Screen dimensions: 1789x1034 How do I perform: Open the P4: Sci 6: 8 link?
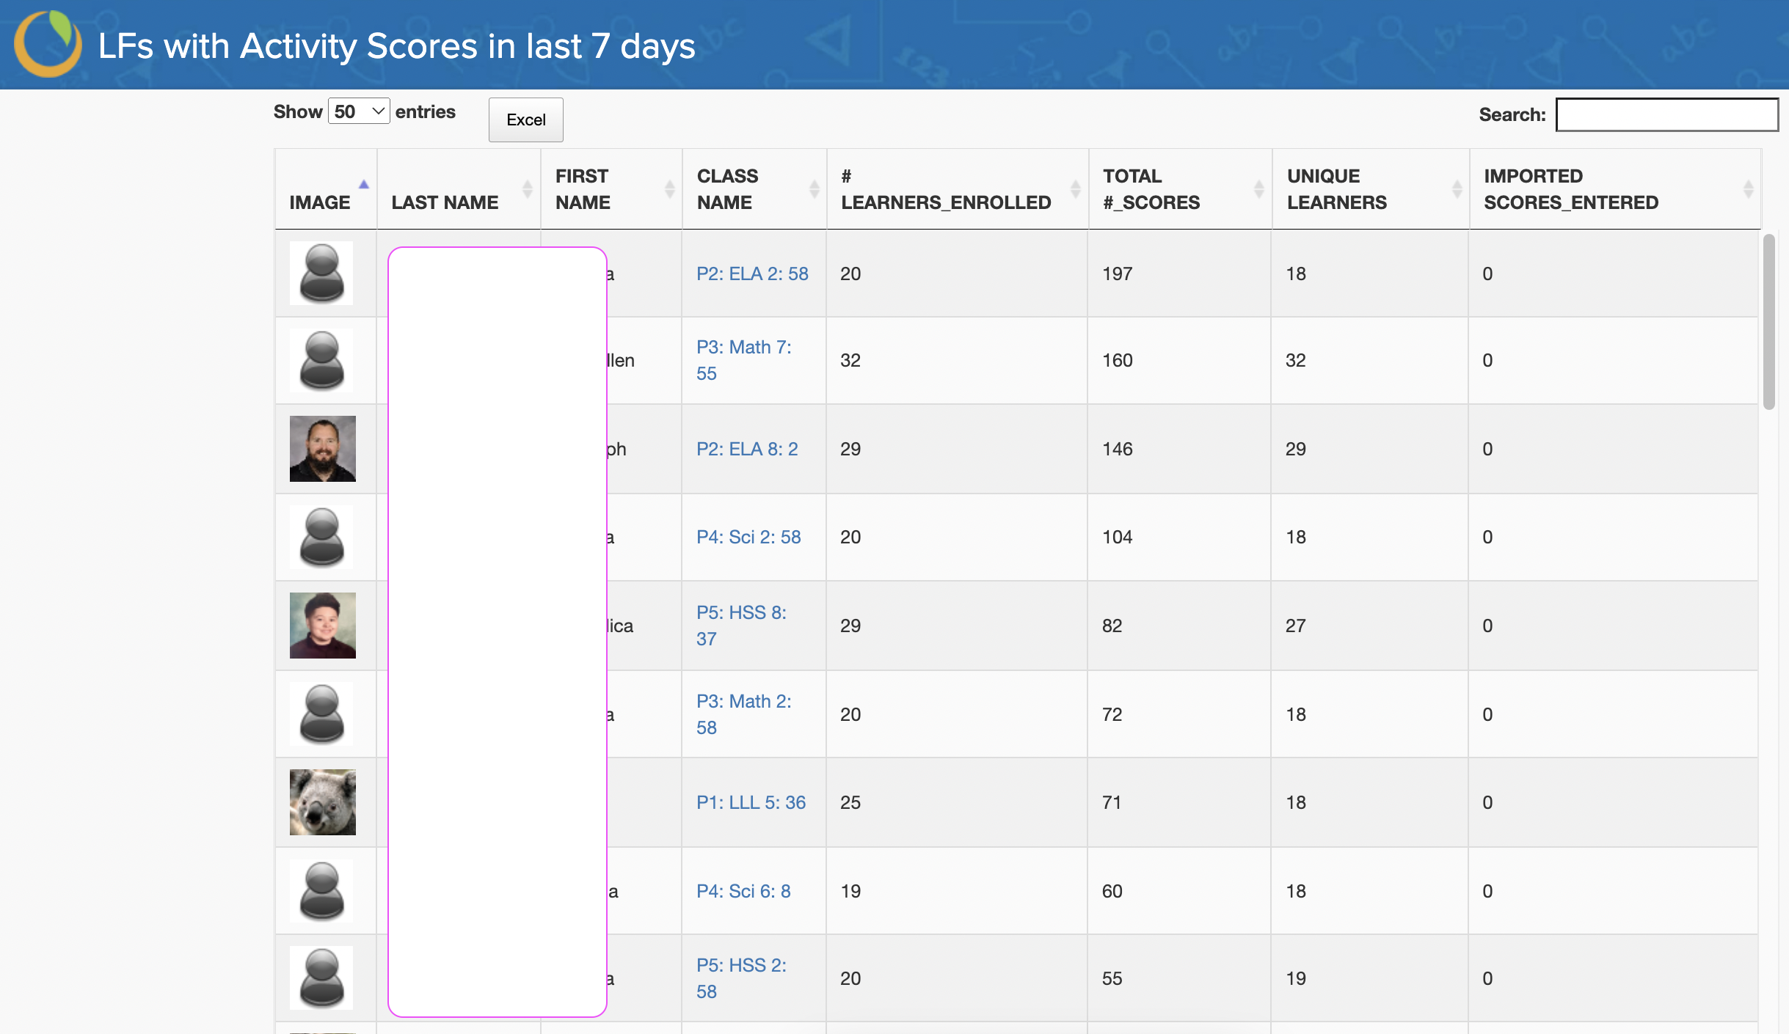click(x=743, y=891)
